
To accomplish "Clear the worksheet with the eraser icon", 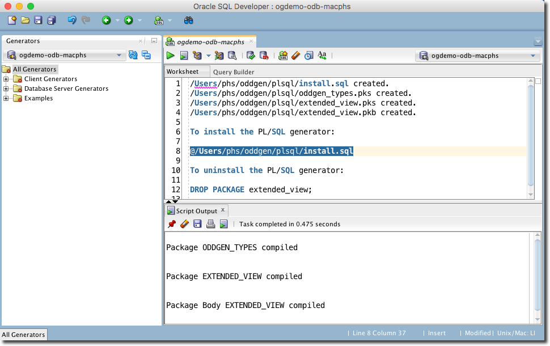I will 295,55.
